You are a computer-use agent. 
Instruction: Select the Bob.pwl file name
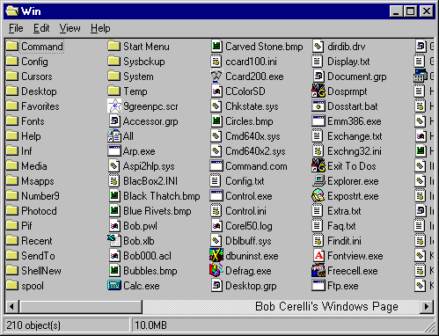[140, 226]
